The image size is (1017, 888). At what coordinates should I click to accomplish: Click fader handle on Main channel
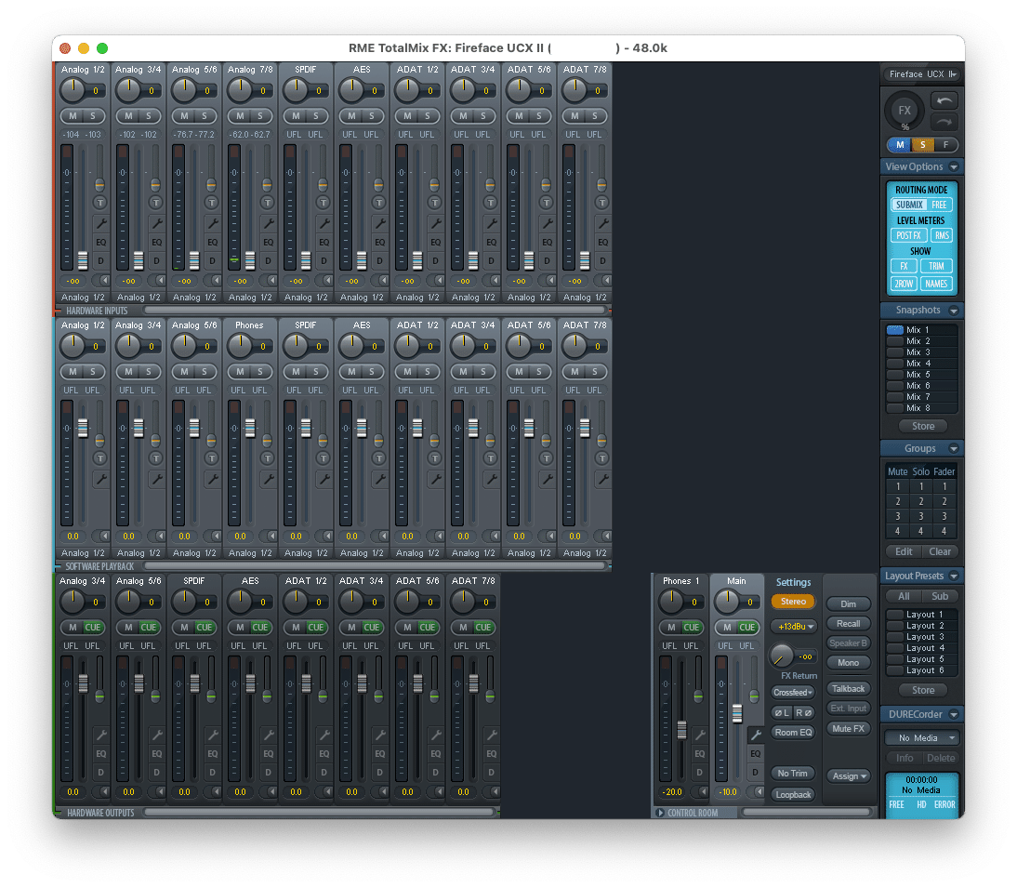pos(737,713)
